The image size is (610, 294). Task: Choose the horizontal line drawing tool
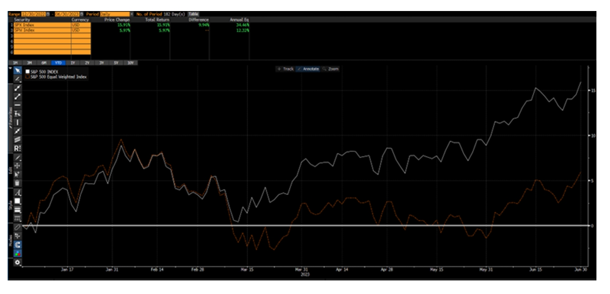17,105
